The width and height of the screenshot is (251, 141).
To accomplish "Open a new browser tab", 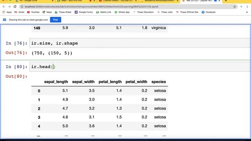I will 226,1.
